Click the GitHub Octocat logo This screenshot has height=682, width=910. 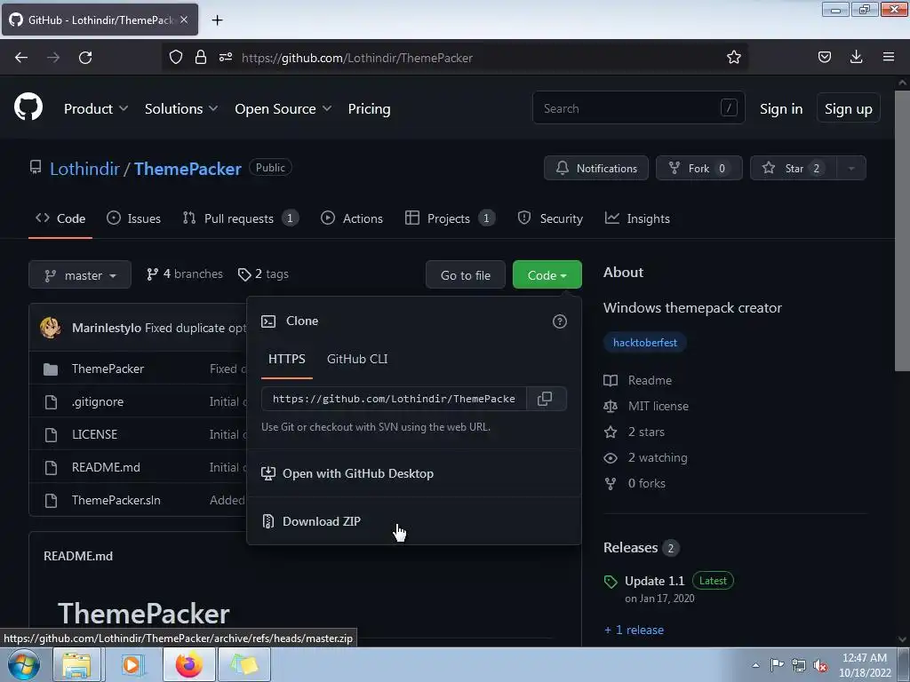(x=28, y=107)
